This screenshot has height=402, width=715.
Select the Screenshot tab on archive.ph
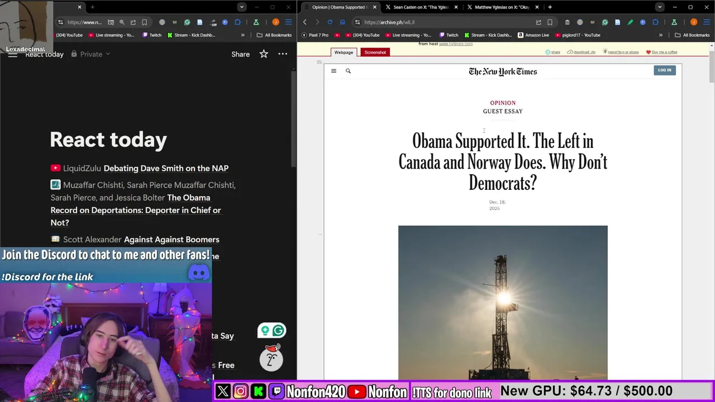tap(375, 52)
